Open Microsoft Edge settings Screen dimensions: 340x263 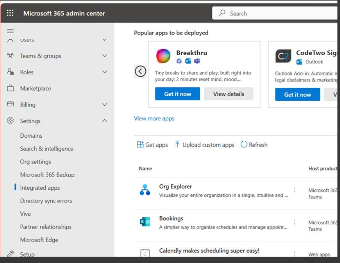(x=39, y=240)
